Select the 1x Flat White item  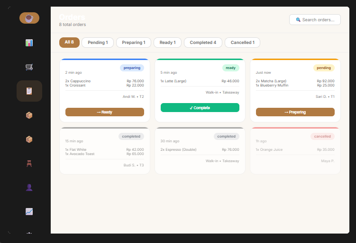pyautogui.click(x=76, y=150)
